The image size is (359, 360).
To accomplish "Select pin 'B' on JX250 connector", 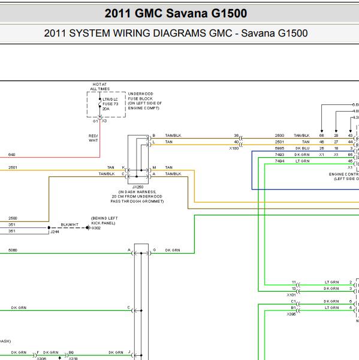I will point(154,136).
